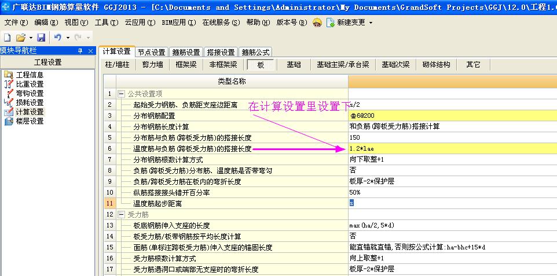Image resolution: width=557 pixels, height=276 pixels.
Task: Switch to the 节点设置 tab
Action: click(152, 53)
